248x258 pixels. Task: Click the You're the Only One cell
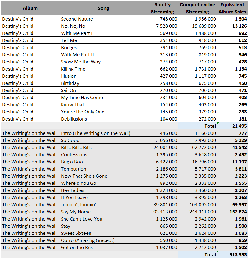103,112
